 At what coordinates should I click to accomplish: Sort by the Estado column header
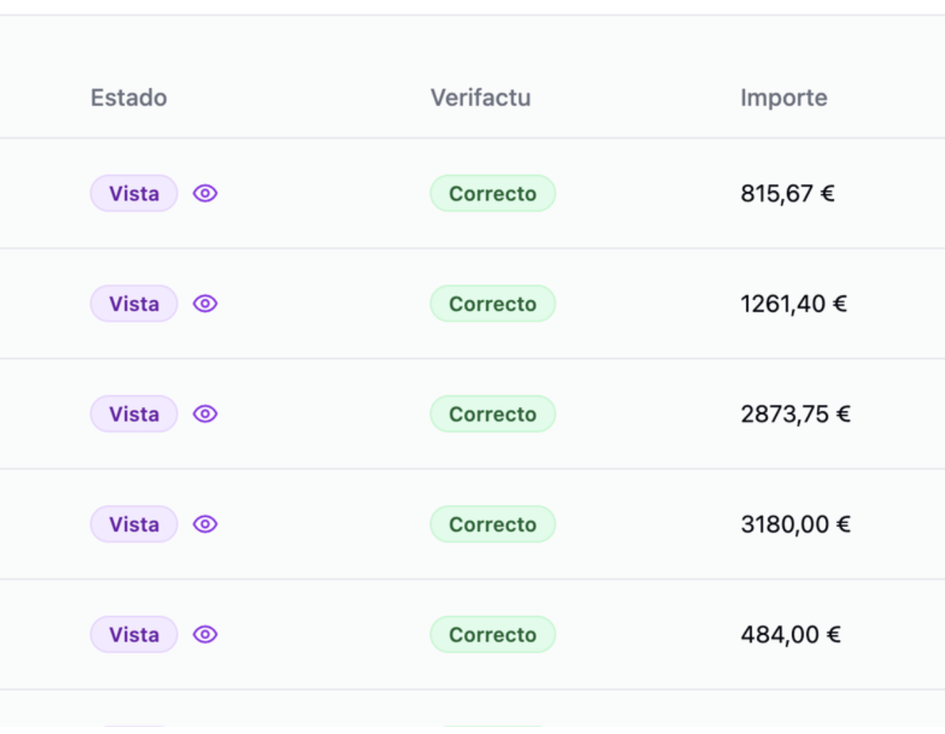pos(128,98)
